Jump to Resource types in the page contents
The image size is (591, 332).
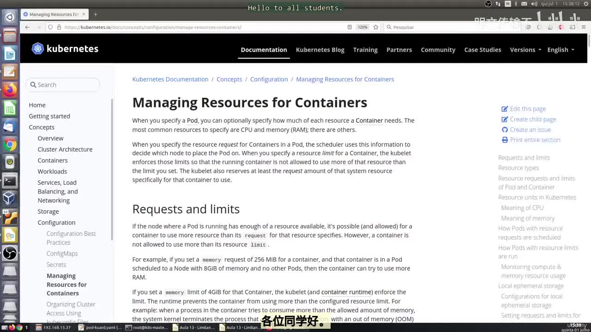click(x=519, y=168)
